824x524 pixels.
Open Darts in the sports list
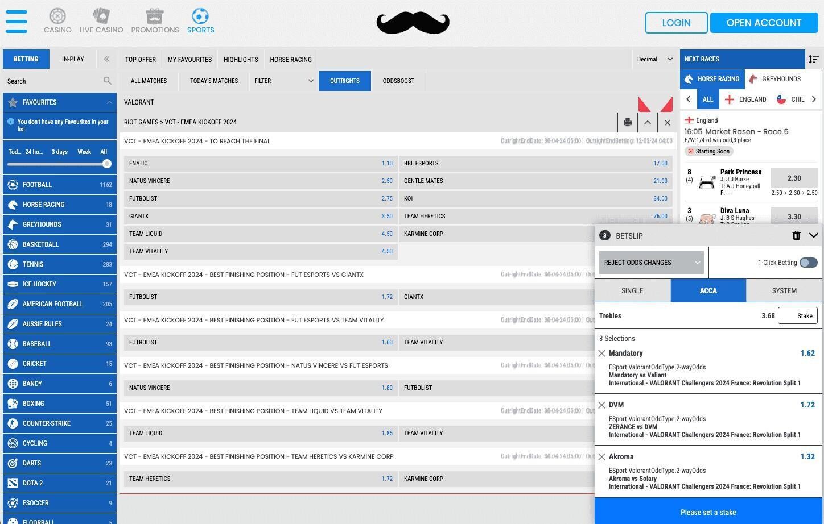point(60,463)
